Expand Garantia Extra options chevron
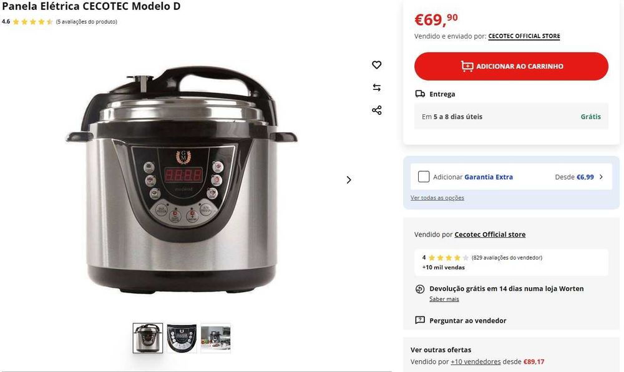624x372 pixels. (x=601, y=177)
